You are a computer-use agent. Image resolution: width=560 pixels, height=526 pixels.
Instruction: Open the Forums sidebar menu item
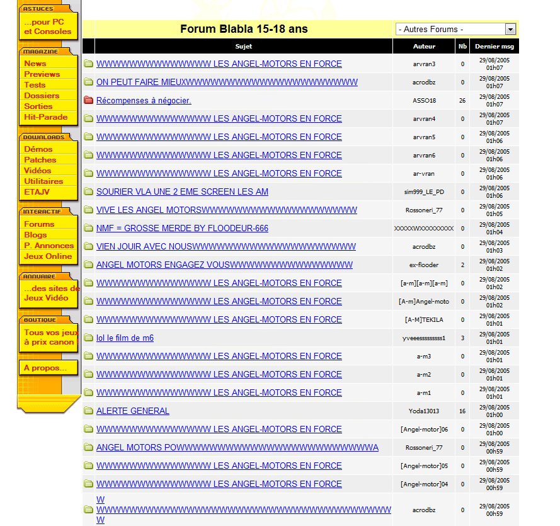coord(39,224)
